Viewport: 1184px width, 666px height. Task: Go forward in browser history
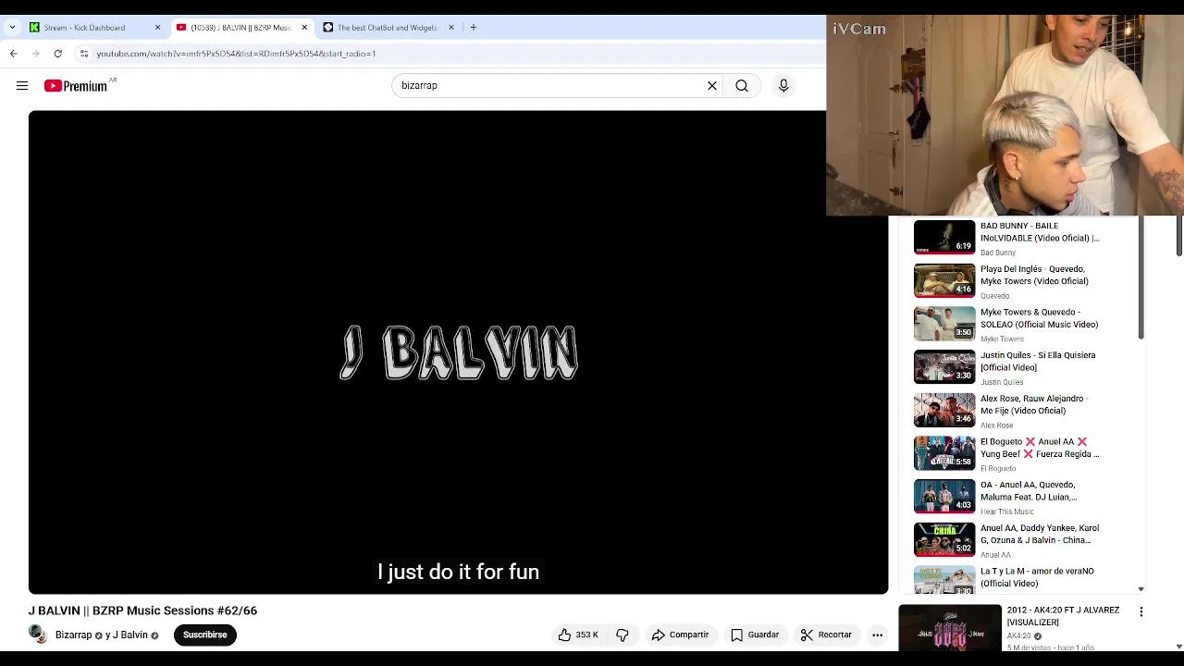36,54
